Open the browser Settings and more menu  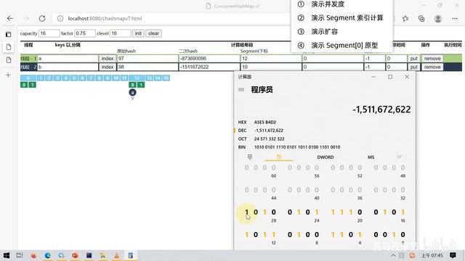[455, 18]
